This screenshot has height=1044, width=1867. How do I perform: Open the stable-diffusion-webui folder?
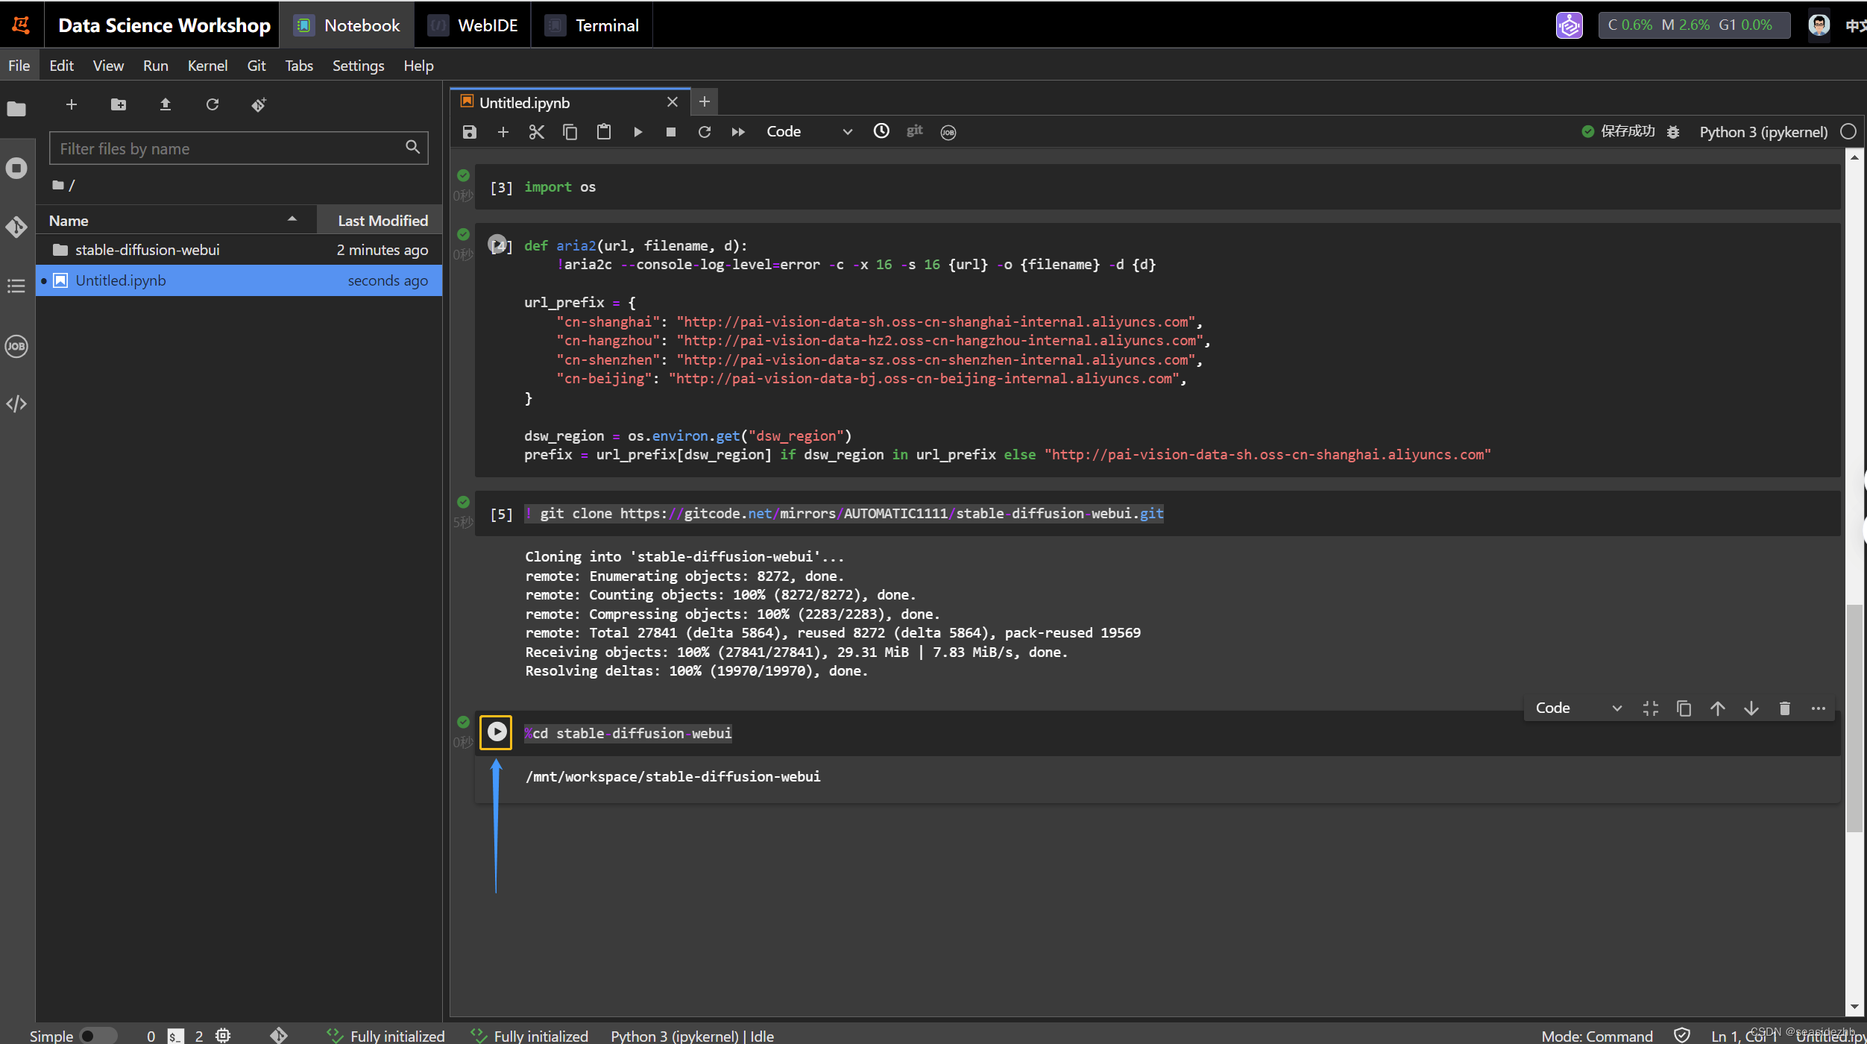coord(239,250)
